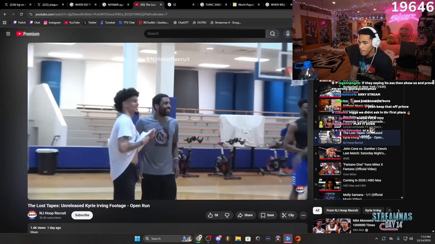Click the Clip button
This screenshot has width=435, height=244.
[288, 215]
